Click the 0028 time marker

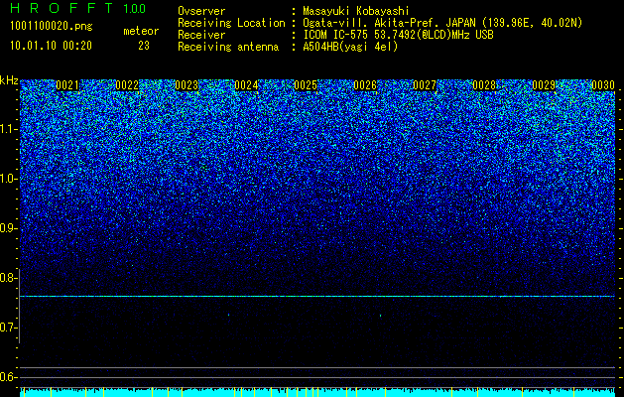pyautogui.click(x=484, y=85)
